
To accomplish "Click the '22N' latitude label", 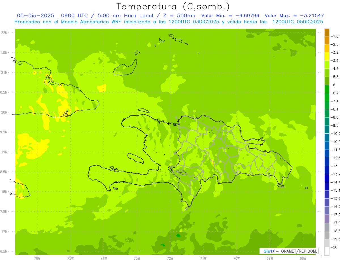I will click(4, 33).
